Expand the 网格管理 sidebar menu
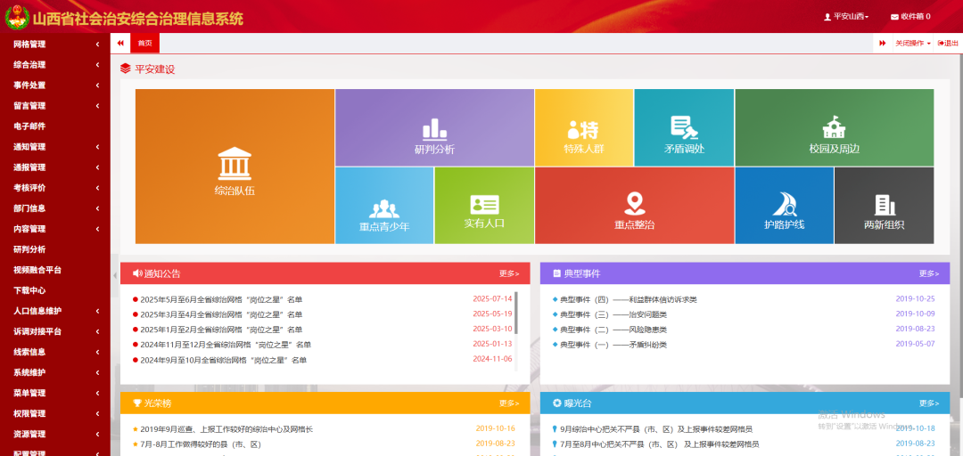 coord(53,44)
